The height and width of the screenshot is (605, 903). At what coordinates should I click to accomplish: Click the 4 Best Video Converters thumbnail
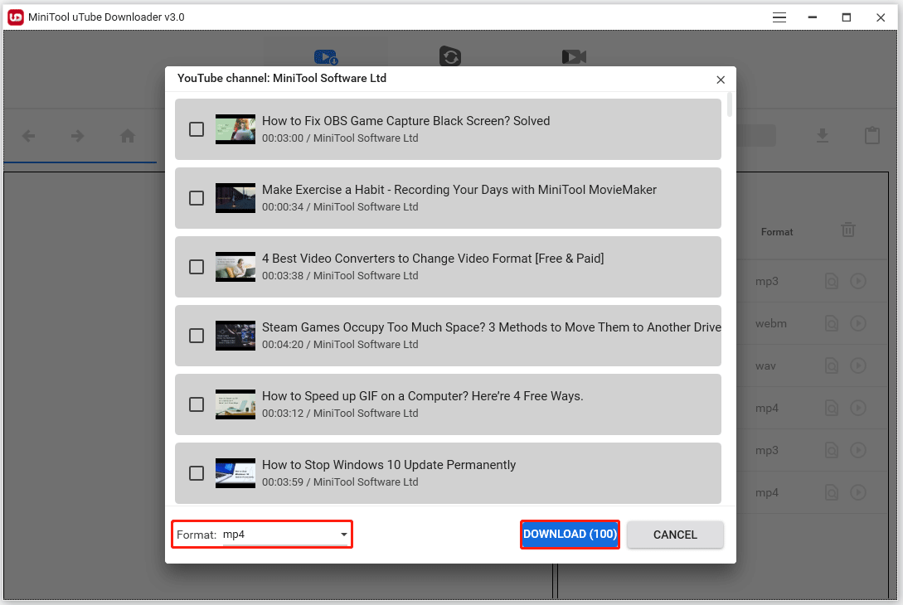click(x=235, y=267)
